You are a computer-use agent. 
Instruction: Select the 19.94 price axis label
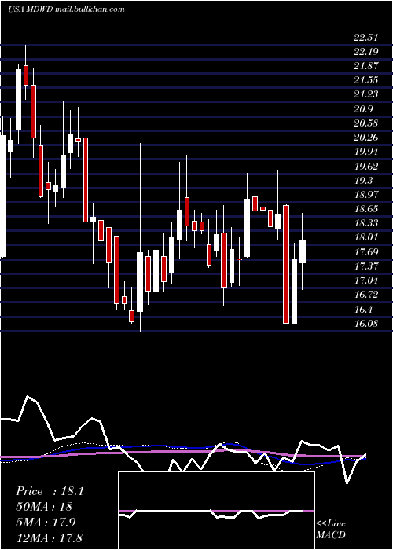click(x=366, y=152)
